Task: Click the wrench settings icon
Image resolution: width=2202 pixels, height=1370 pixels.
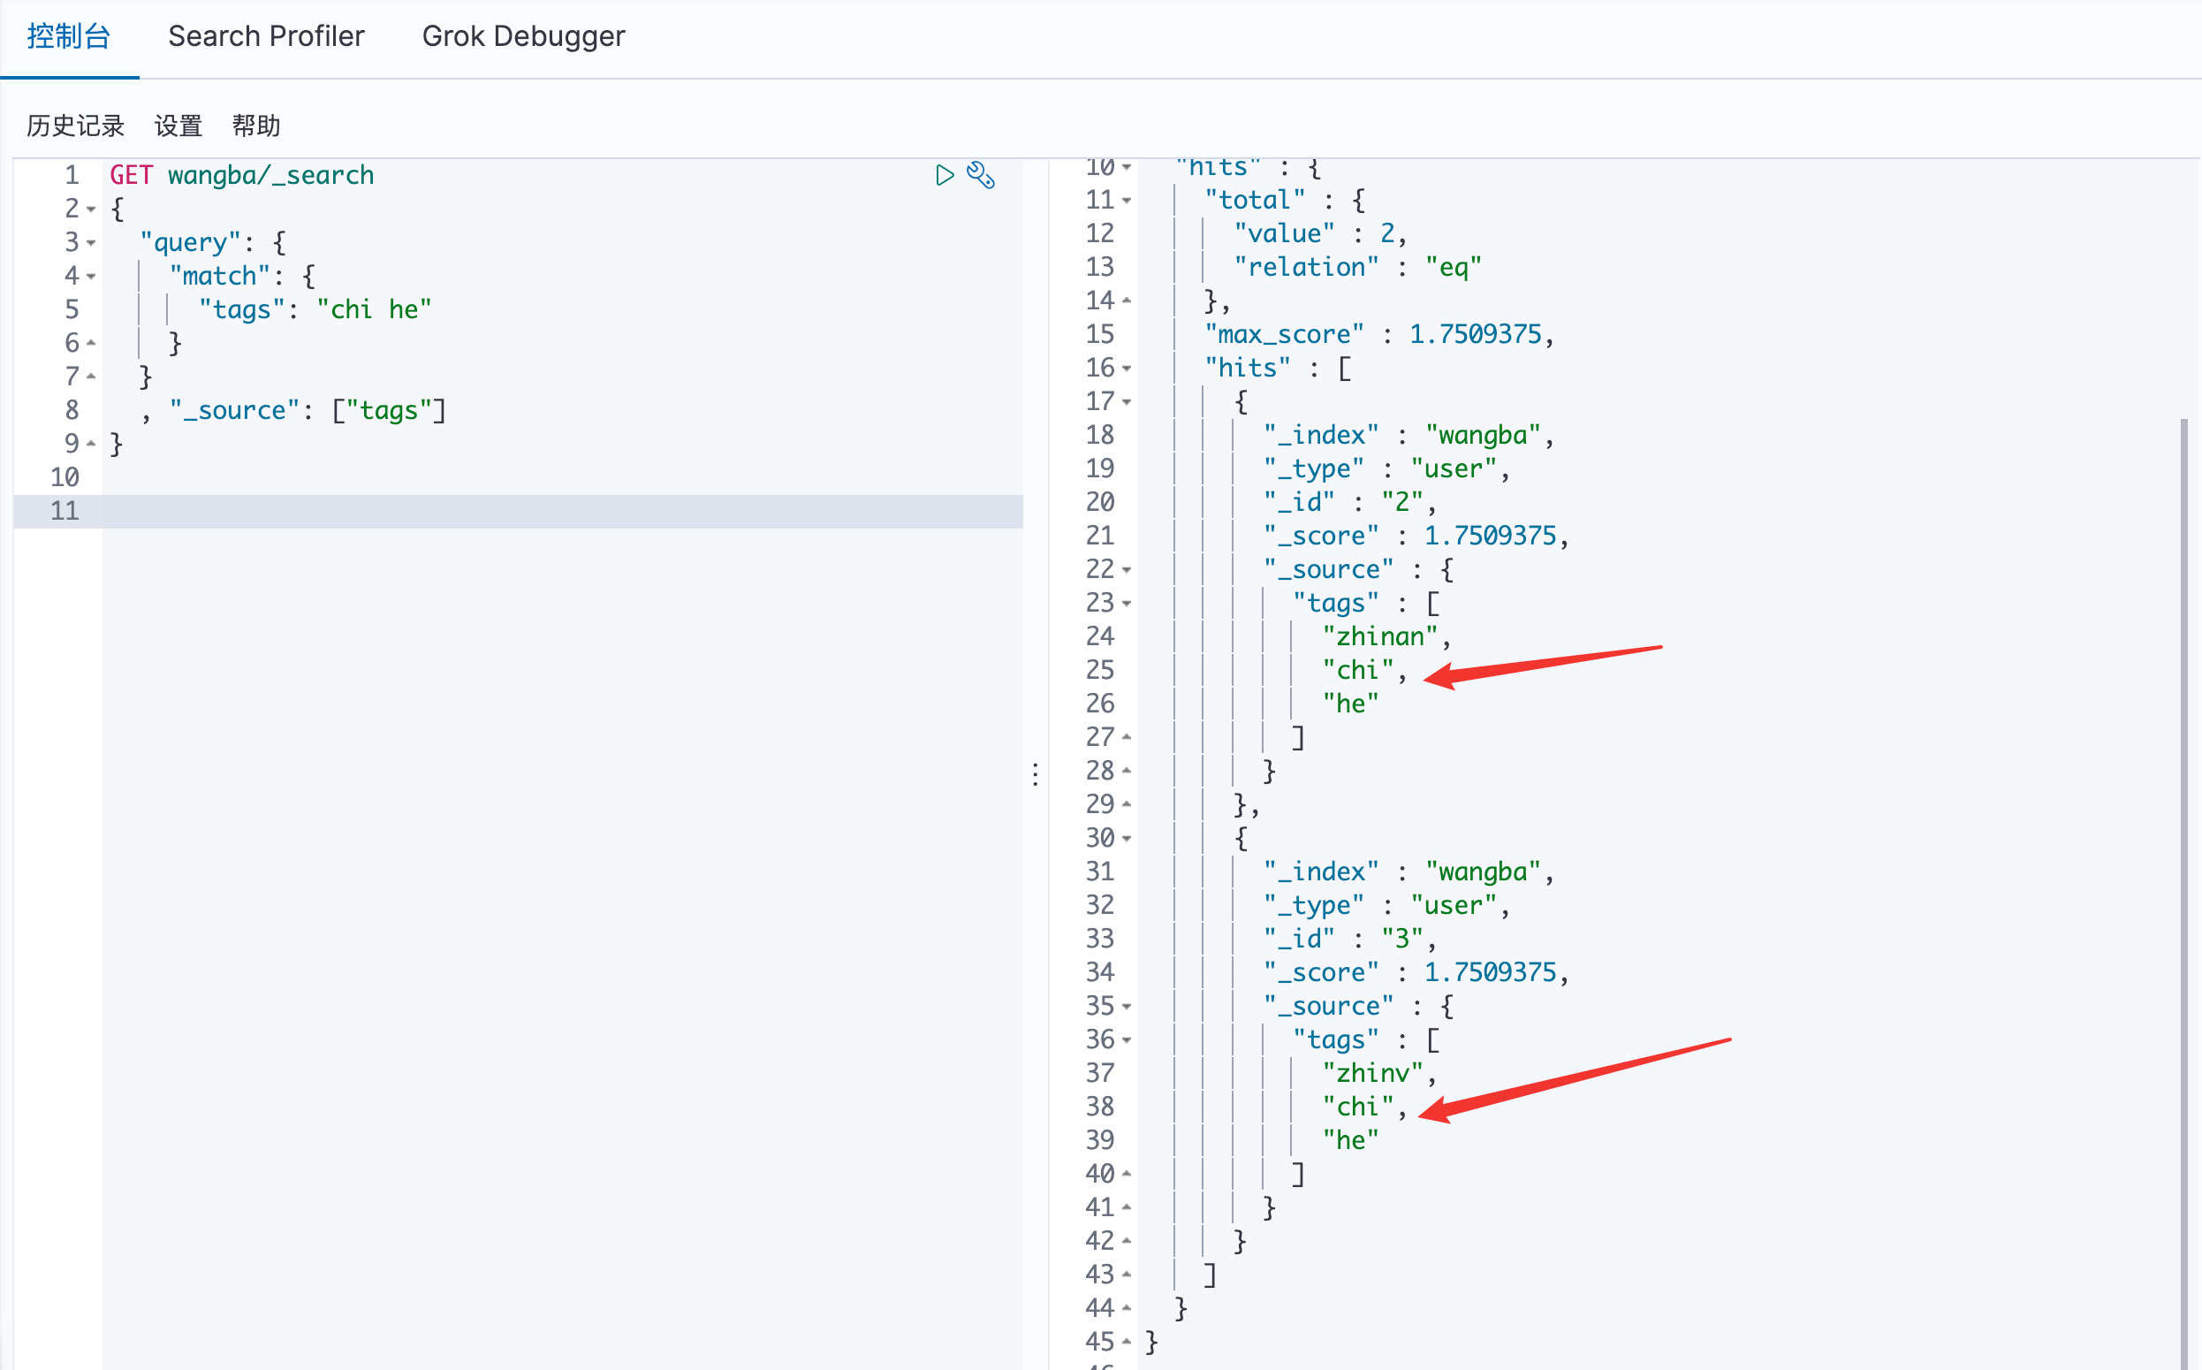Action: (x=981, y=175)
